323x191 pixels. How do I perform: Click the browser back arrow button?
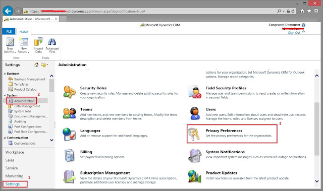point(8,11)
